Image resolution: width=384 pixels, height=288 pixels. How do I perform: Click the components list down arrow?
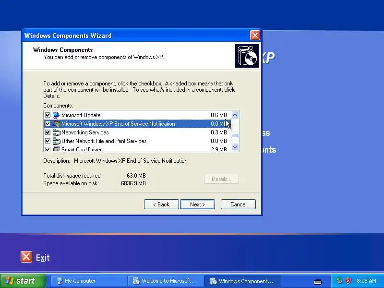coord(235,147)
